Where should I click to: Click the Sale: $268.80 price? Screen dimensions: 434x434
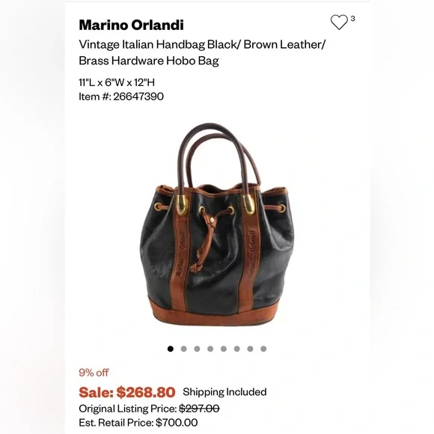[127, 392]
